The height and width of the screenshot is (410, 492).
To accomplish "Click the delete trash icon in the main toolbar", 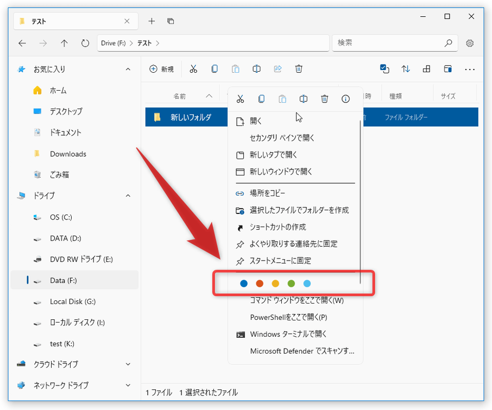I will 299,69.
